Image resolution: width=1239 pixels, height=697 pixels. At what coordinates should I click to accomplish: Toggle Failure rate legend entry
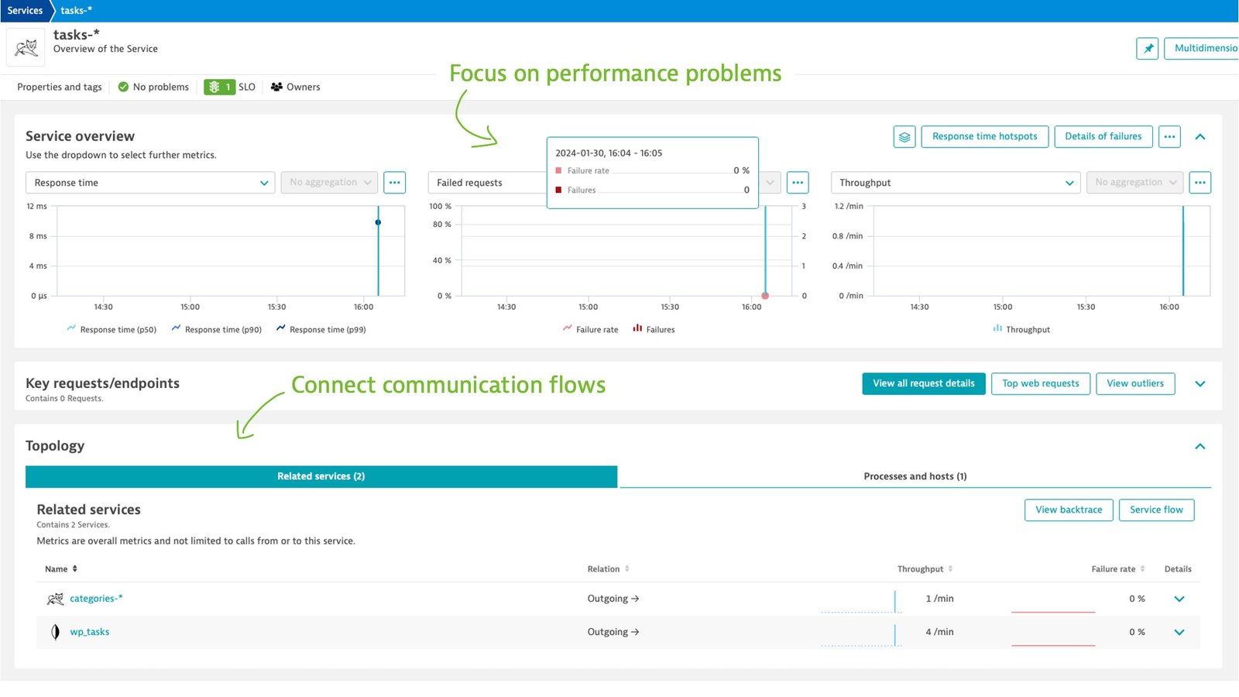point(591,329)
